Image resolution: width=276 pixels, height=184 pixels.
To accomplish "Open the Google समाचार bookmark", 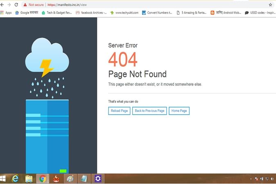I will (x=27, y=13).
